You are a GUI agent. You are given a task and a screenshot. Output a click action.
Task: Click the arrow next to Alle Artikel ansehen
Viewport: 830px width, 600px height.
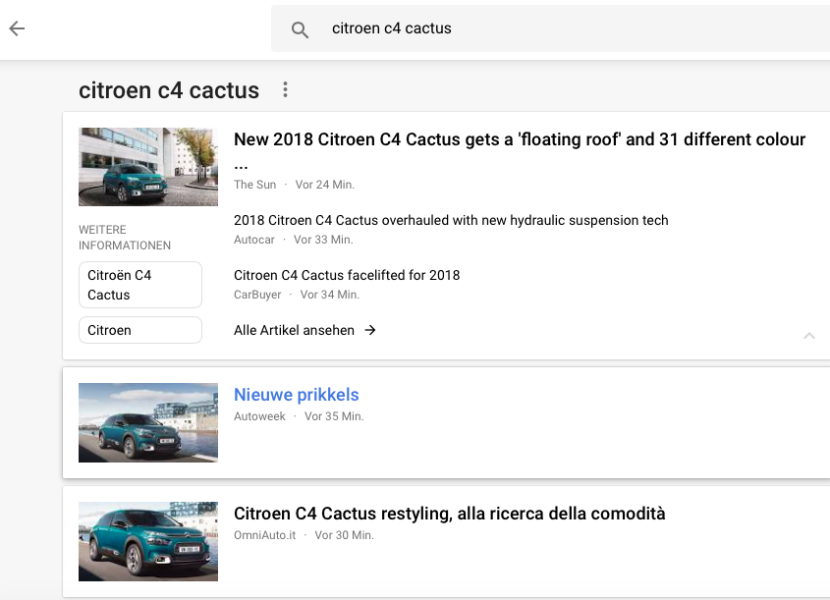point(370,330)
